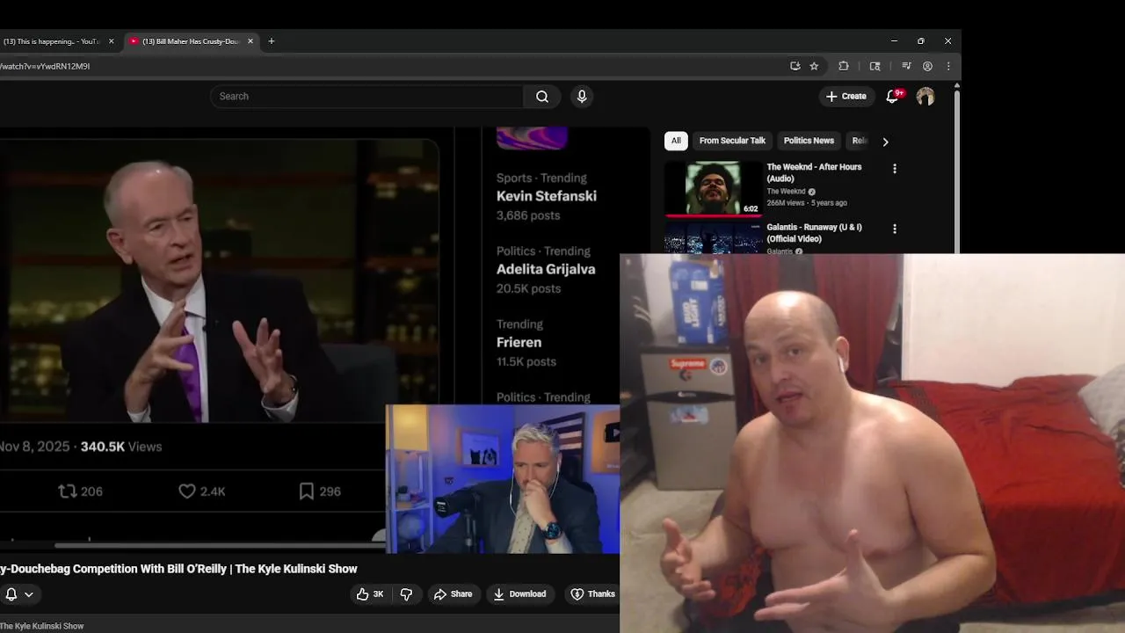Click the browser address bar URL
The image size is (1125, 633).
[46, 66]
